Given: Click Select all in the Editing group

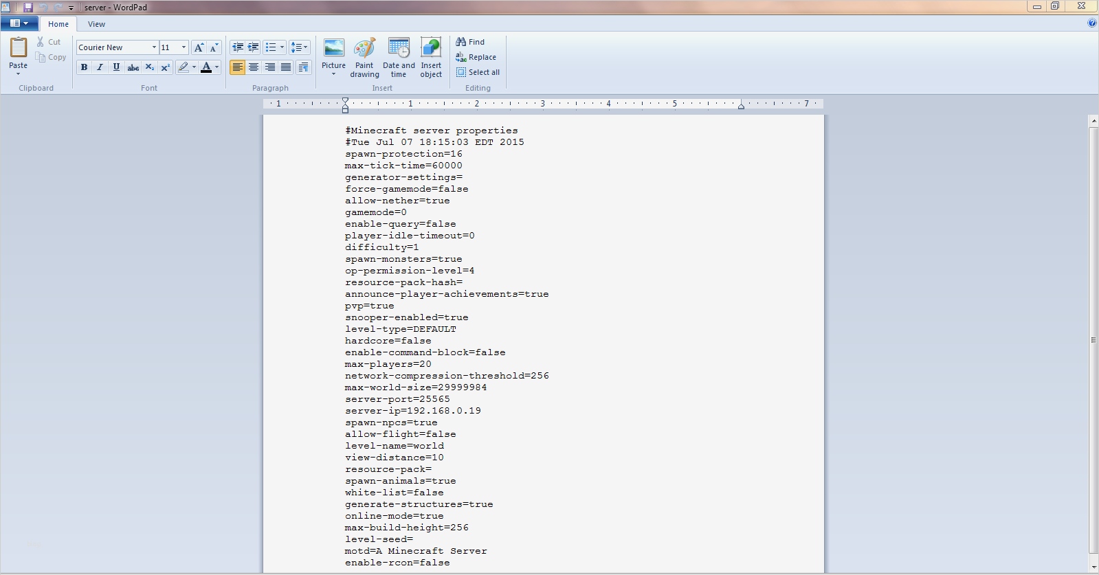Looking at the screenshot, I should 478,72.
